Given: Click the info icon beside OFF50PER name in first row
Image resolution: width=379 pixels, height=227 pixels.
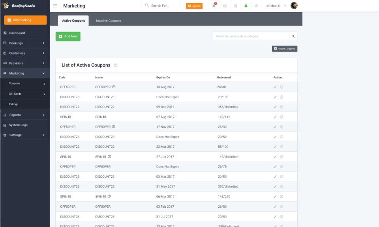Looking at the screenshot, I should point(114,87).
